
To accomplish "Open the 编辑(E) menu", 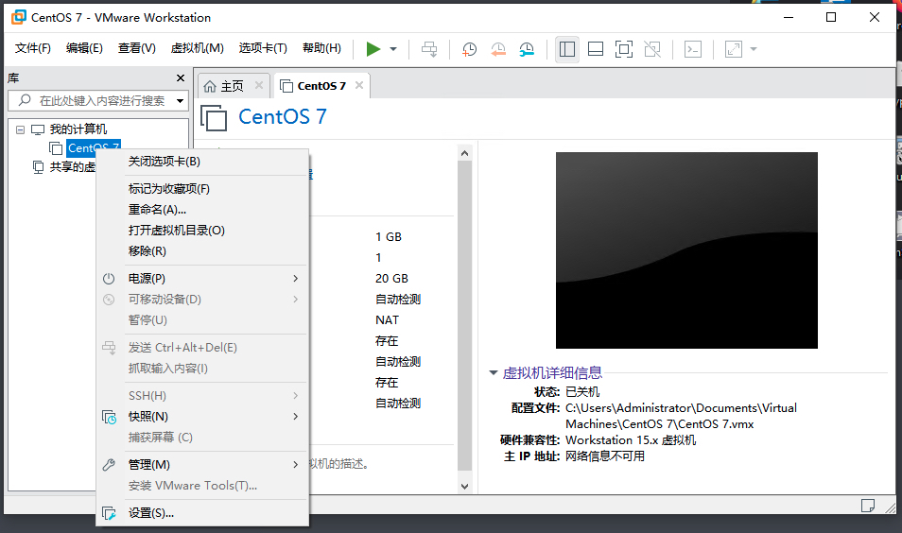I will click(x=84, y=48).
